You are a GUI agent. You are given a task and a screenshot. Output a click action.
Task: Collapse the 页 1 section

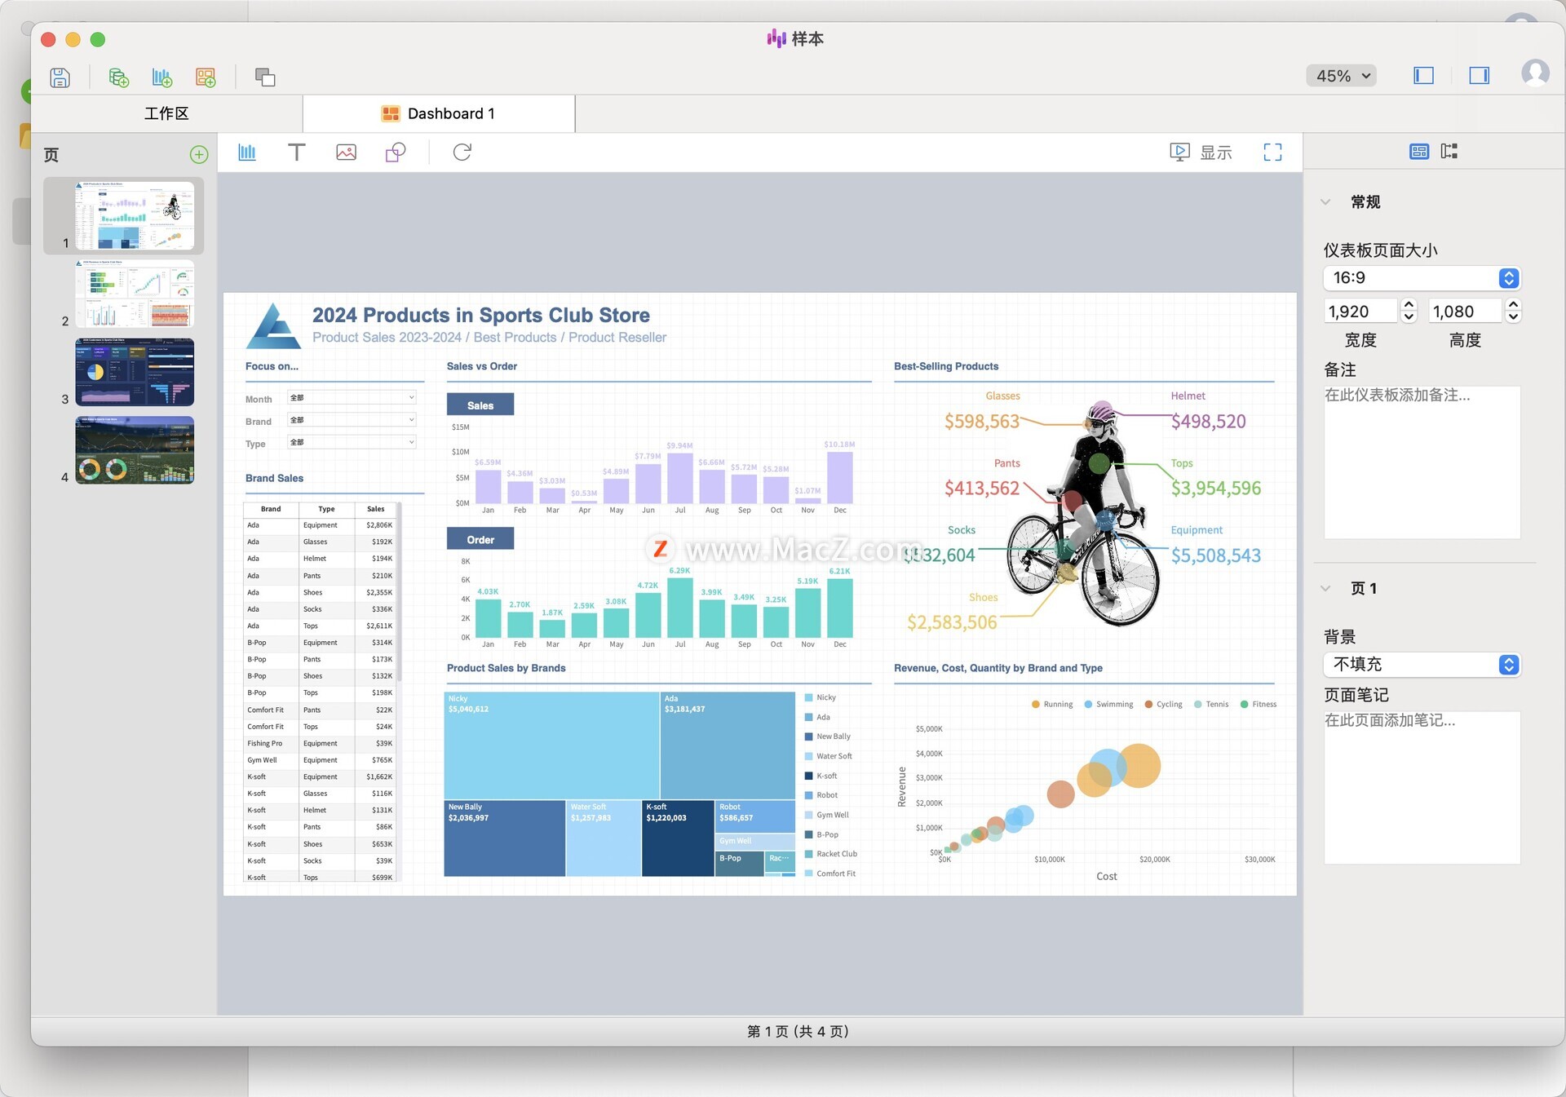click(1325, 588)
